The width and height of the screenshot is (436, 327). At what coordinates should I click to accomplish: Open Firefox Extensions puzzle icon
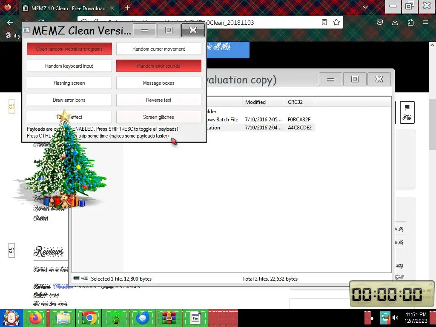click(410, 22)
